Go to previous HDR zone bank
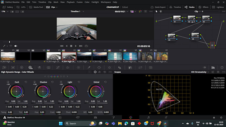Viewport: 226px width, 127px height. [45, 76]
